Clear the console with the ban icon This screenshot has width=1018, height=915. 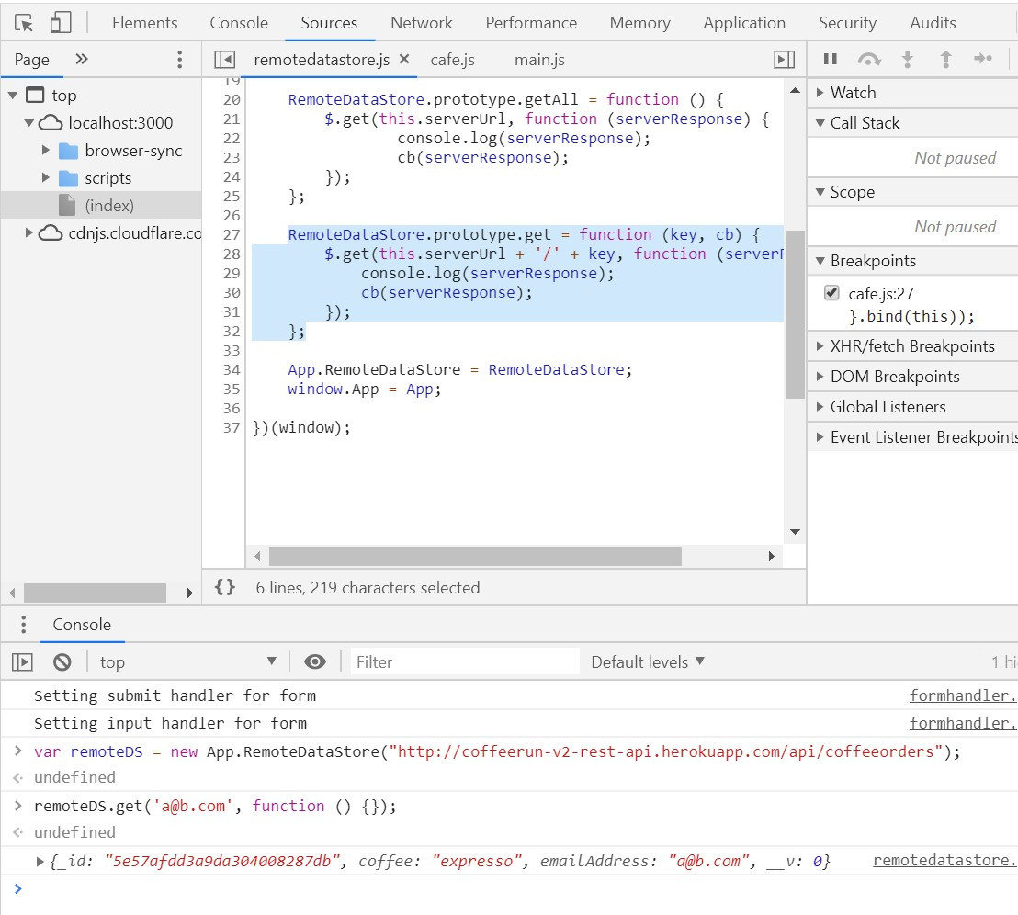point(62,661)
